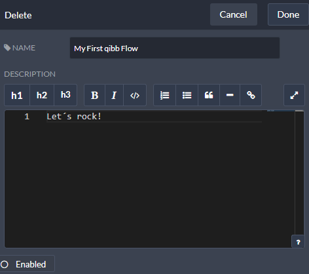The width and height of the screenshot is (309, 274).
Task: Apply heading 1 formatting with h1
Action: click(x=17, y=95)
